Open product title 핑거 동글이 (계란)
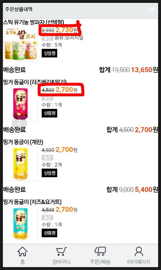Viewport: 161px width, 270px height. pyautogui.click(x=23, y=142)
